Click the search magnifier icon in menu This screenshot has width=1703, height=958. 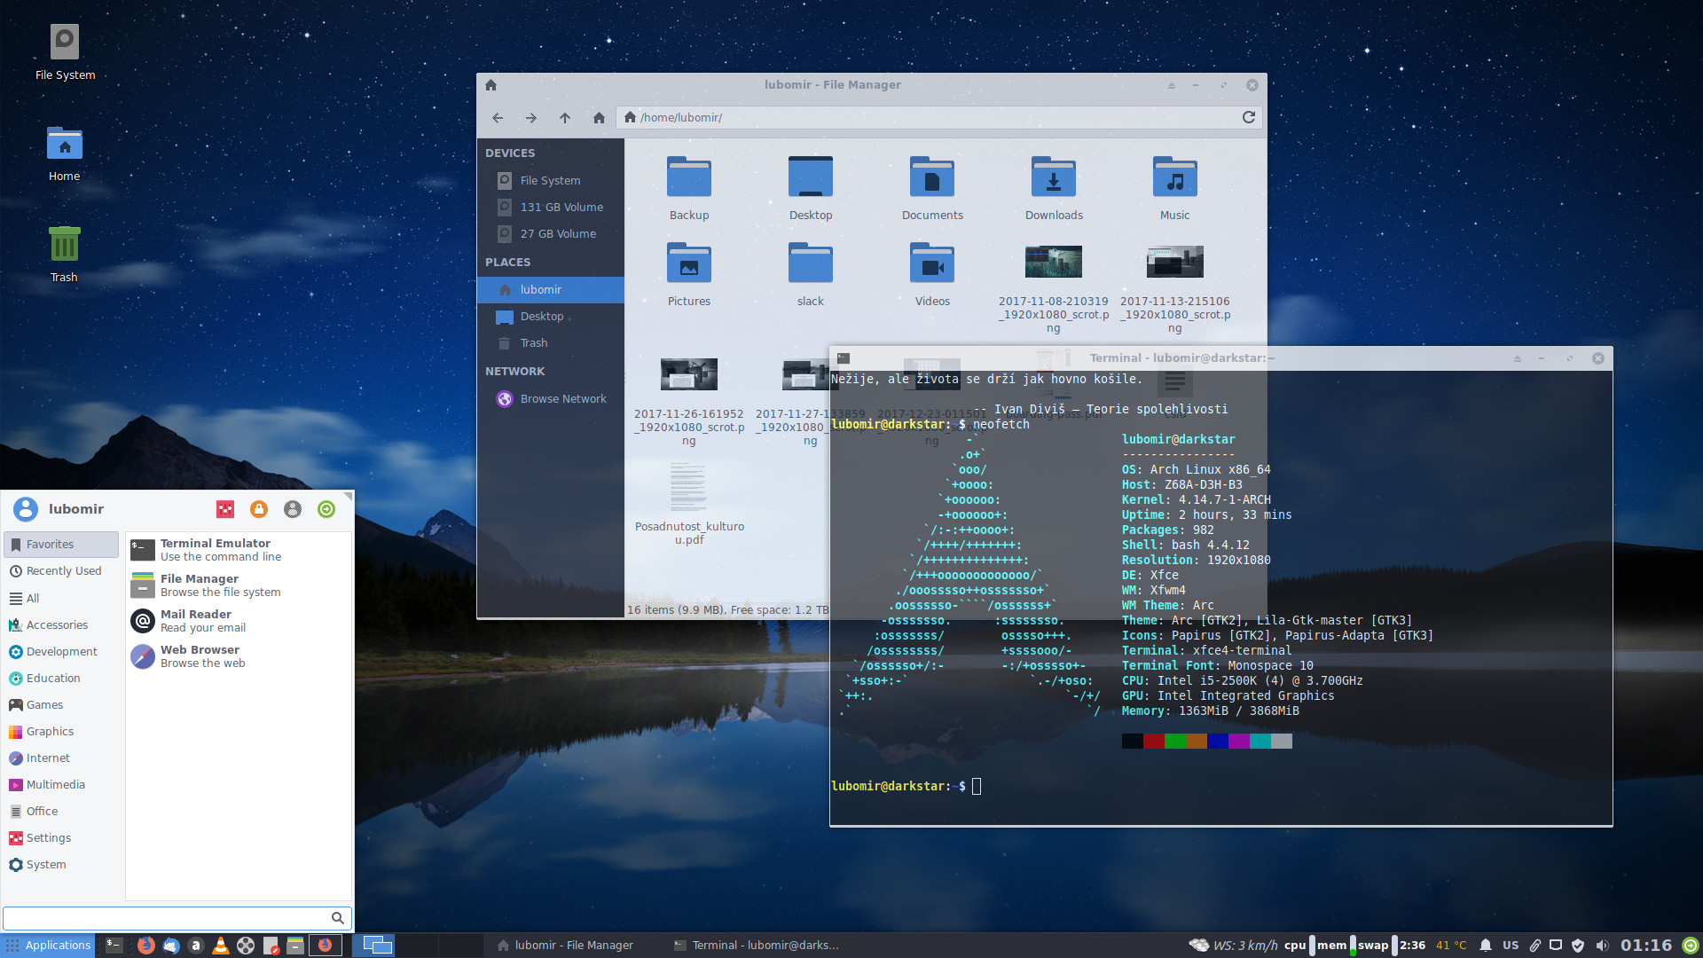(337, 918)
